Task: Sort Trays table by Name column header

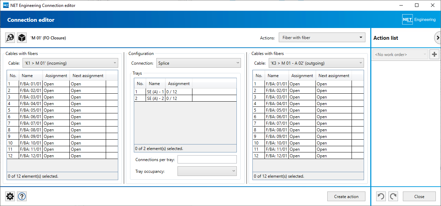Action: [155, 83]
